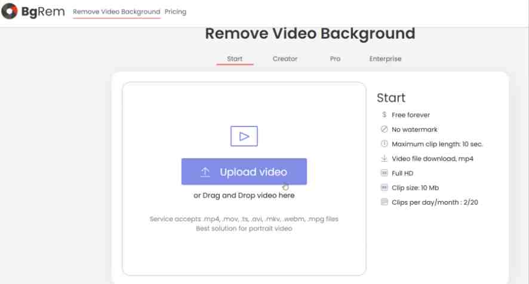Click the no-watermark circle icon

point(385,129)
